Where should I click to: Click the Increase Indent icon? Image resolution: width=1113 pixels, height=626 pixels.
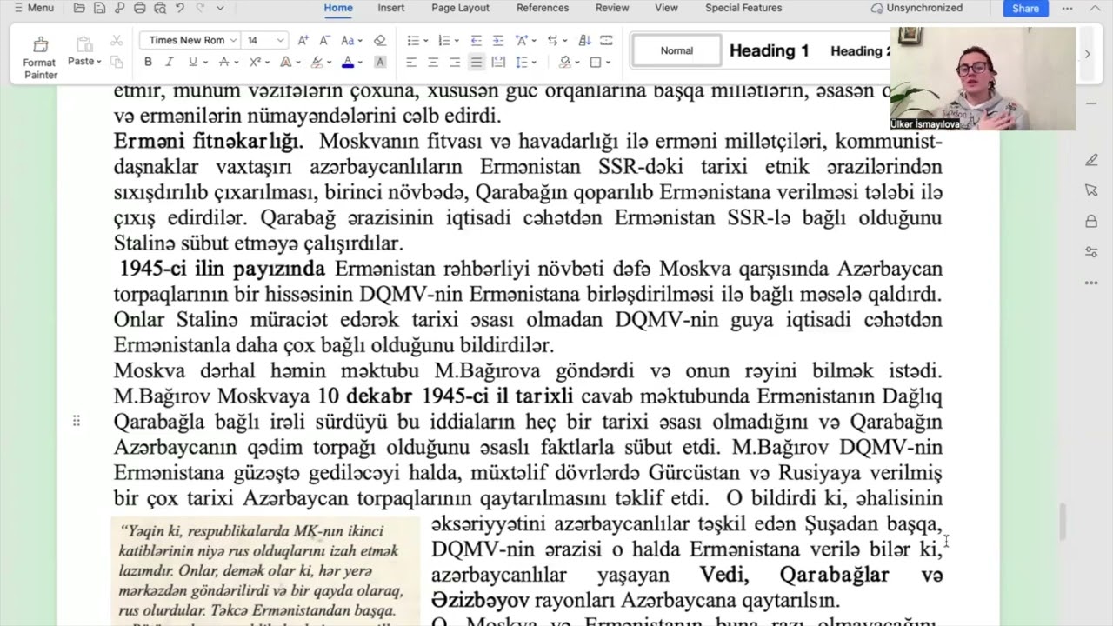tap(498, 40)
